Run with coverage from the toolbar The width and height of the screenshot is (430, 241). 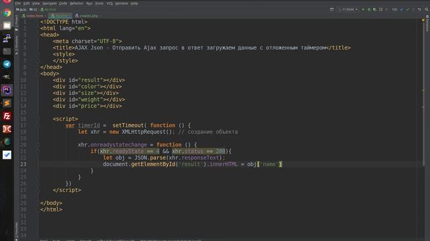click(x=375, y=9)
